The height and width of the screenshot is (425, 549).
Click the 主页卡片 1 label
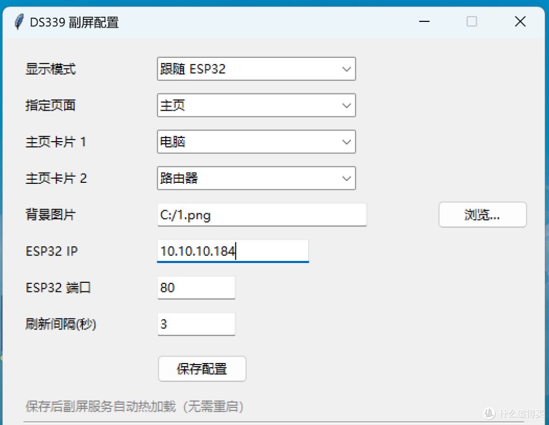point(56,142)
